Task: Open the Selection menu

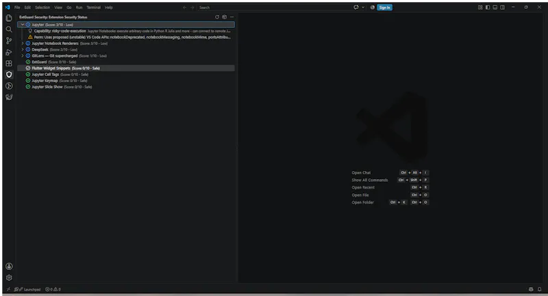Action: 42,8
